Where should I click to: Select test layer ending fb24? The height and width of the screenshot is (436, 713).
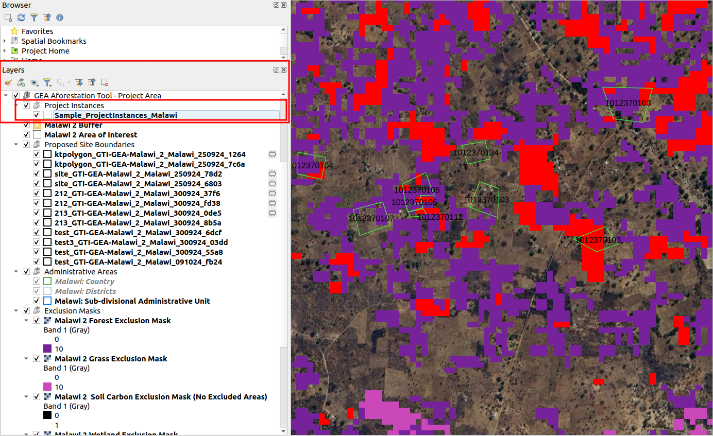(x=138, y=262)
